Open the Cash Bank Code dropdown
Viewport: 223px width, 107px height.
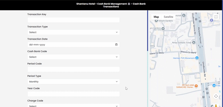[74, 57]
